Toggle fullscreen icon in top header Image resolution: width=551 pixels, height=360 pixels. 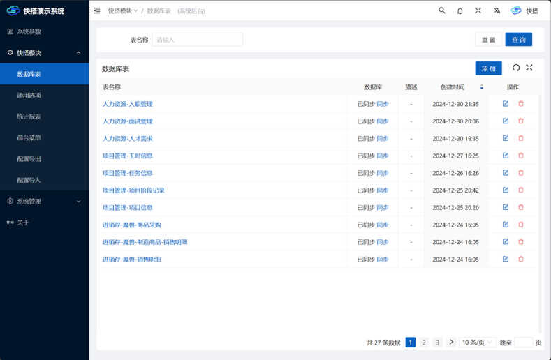point(478,10)
